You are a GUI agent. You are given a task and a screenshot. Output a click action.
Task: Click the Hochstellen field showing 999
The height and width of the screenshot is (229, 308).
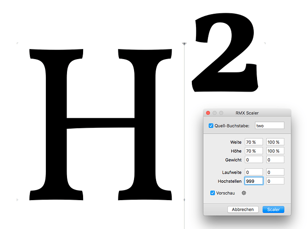pos(254,181)
